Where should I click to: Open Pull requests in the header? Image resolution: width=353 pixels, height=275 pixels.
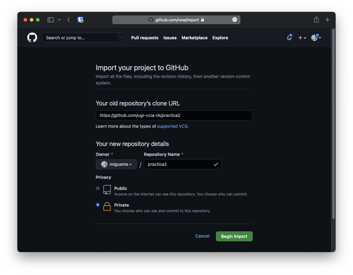click(x=145, y=38)
